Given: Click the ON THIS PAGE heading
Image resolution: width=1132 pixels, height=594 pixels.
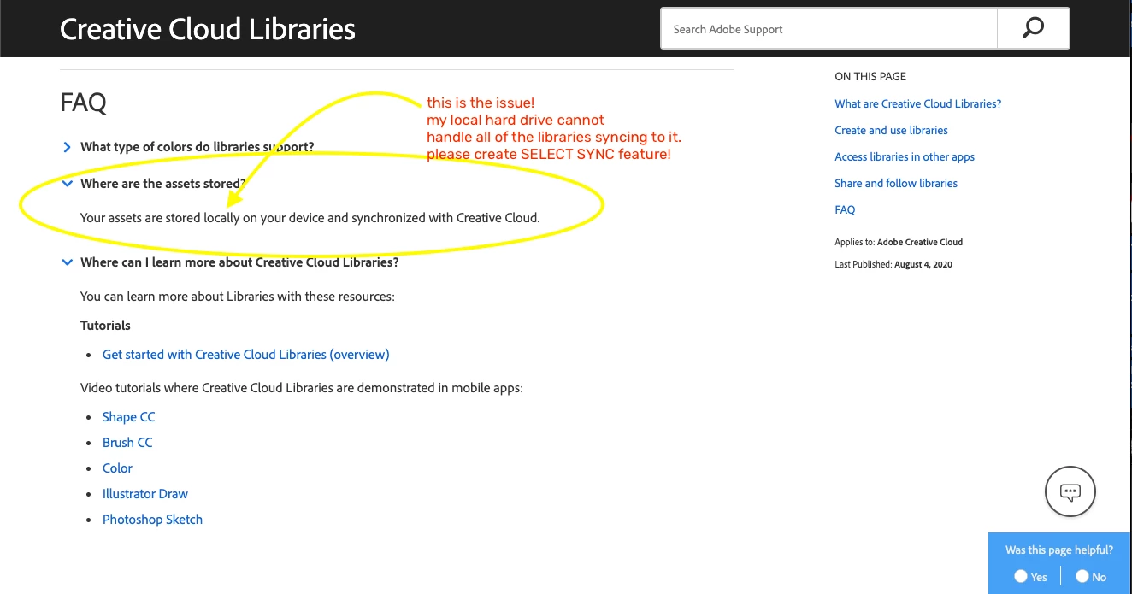Looking at the screenshot, I should point(870,76).
